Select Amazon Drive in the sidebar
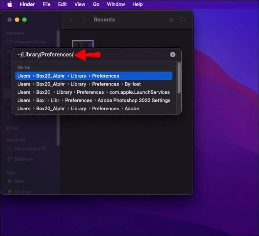The height and width of the screenshot is (236, 259). 26,42
